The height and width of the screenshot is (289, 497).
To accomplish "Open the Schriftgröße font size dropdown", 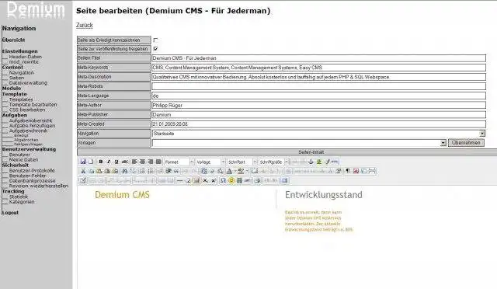I will pyautogui.click(x=273, y=162).
